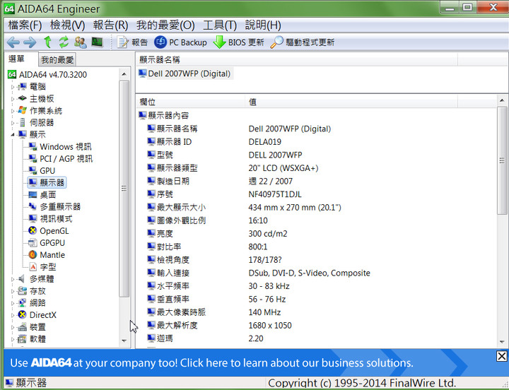This screenshot has width=509, height=390.
Task: Select the GPU tree item
Action: (42, 171)
